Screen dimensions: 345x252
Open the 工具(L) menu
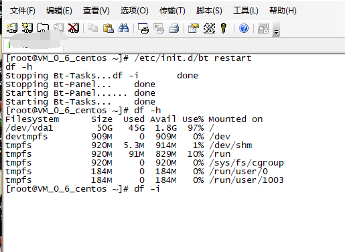246,11
